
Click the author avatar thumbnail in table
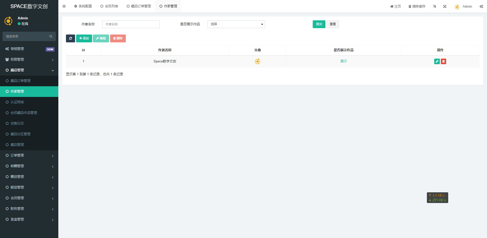(257, 61)
